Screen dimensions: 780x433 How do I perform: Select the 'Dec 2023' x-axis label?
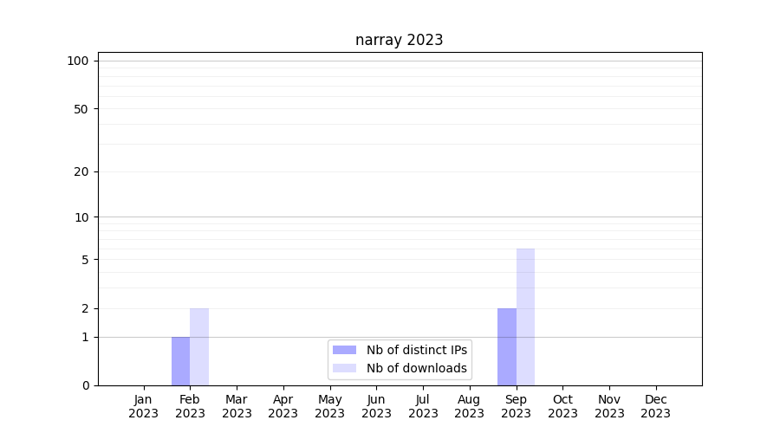(x=655, y=406)
